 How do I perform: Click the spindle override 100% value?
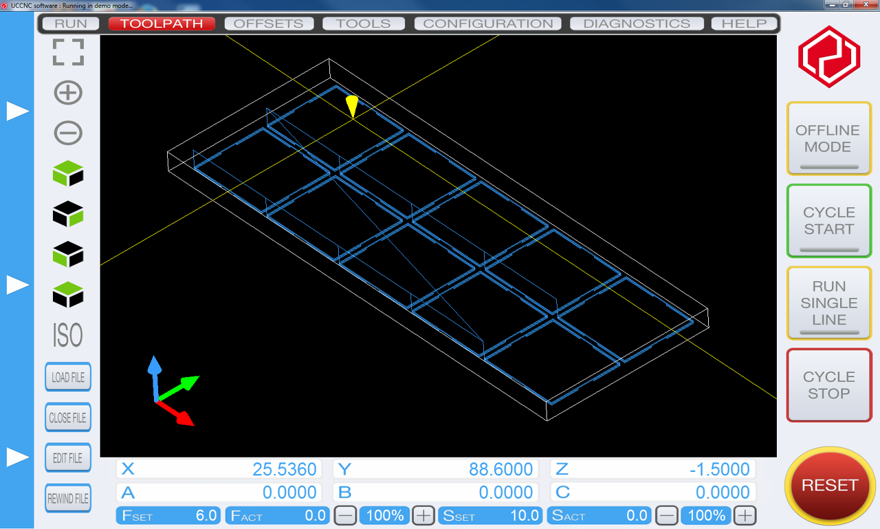pyautogui.click(x=706, y=515)
